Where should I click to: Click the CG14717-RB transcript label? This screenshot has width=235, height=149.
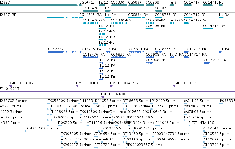(x=195, y=15)
